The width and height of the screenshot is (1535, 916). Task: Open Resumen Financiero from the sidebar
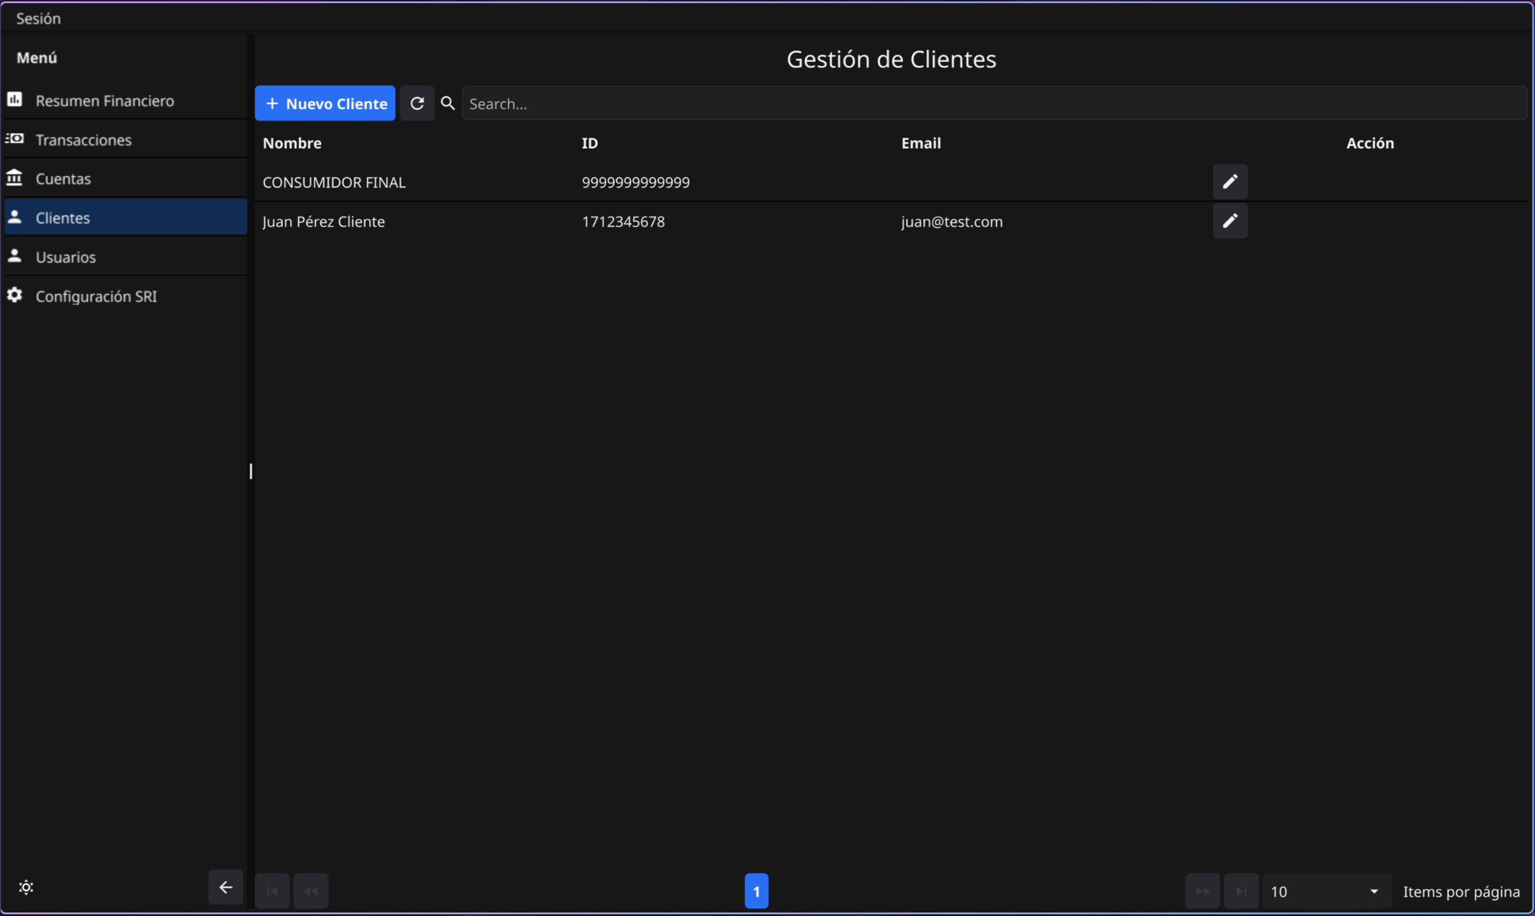coord(104,100)
